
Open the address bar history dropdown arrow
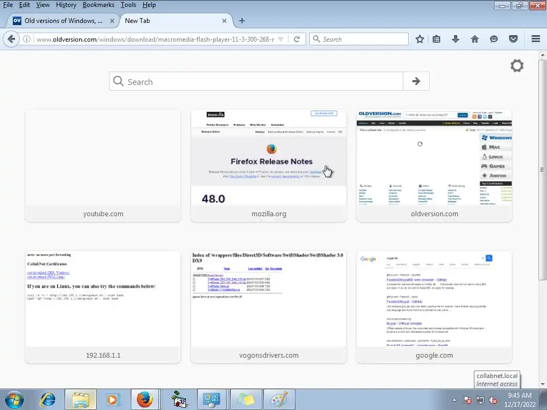(280, 40)
